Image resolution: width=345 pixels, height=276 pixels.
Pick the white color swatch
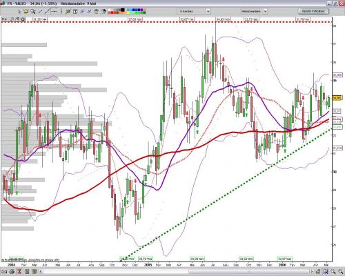pos(110,10)
